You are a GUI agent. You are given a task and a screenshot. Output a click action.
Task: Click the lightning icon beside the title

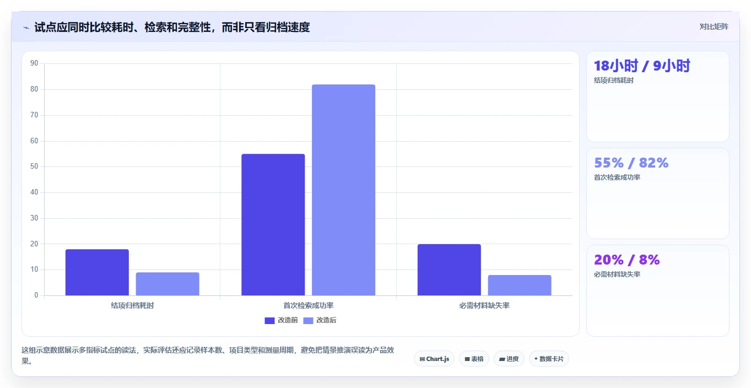pos(26,28)
